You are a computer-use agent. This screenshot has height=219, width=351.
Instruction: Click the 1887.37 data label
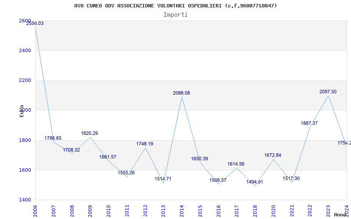309,124
